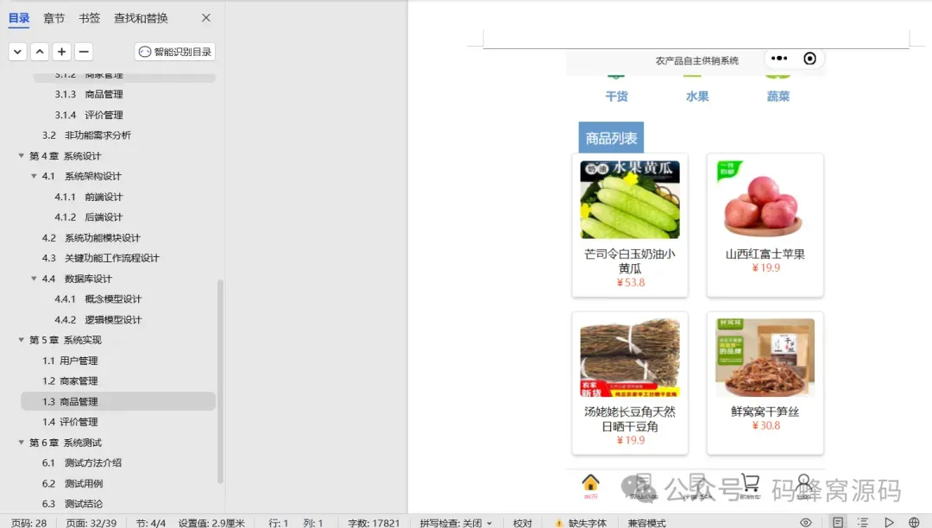Click the play reading mode icon
The image size is (932, 528).
pos(889,523)
